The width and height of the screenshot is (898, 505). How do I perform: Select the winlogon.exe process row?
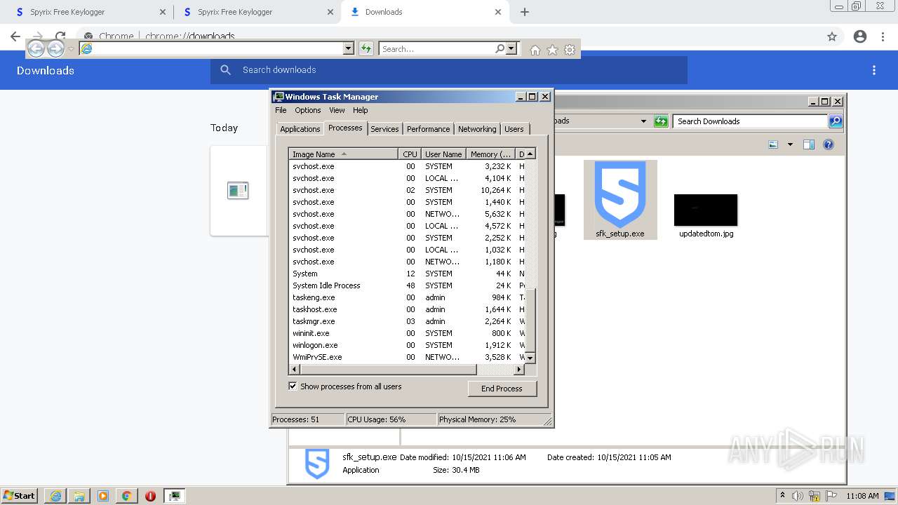click(x=407, y=345)
